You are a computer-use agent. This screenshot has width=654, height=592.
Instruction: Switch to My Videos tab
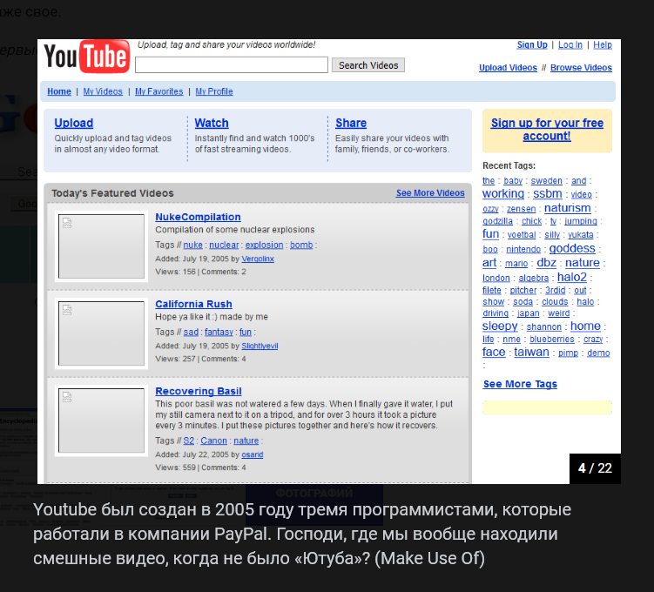tap(103, 91)
